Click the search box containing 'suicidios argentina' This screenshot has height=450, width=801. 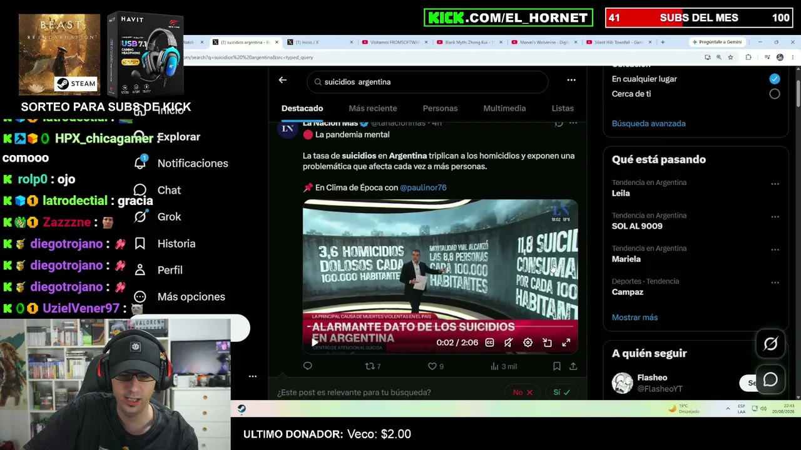(427, 82)
